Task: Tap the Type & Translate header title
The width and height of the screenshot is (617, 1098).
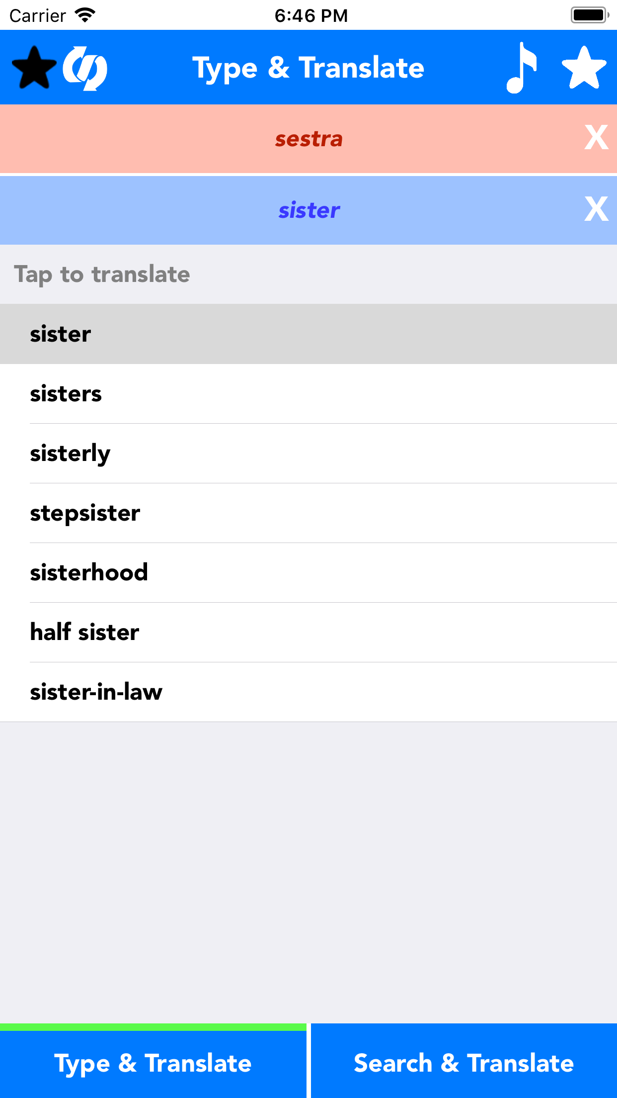Action: [x=308, y=68]
